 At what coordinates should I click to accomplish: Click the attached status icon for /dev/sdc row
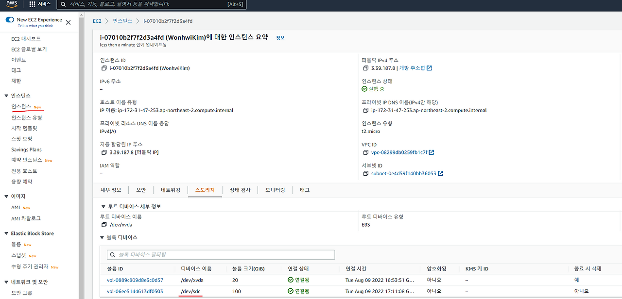point(291,291)
